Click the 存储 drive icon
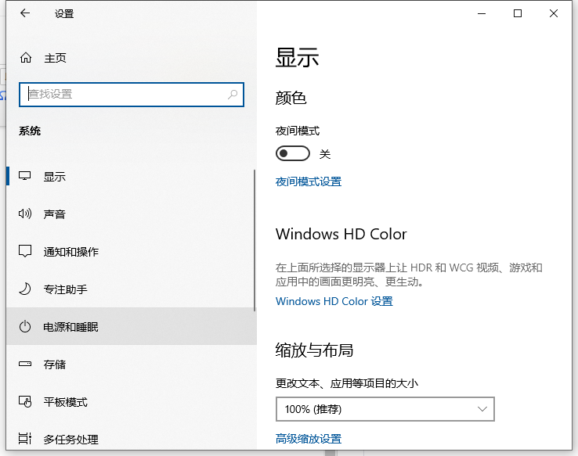Image resolution: width=578 pixels, height=456 pixels. pos(25,364)
